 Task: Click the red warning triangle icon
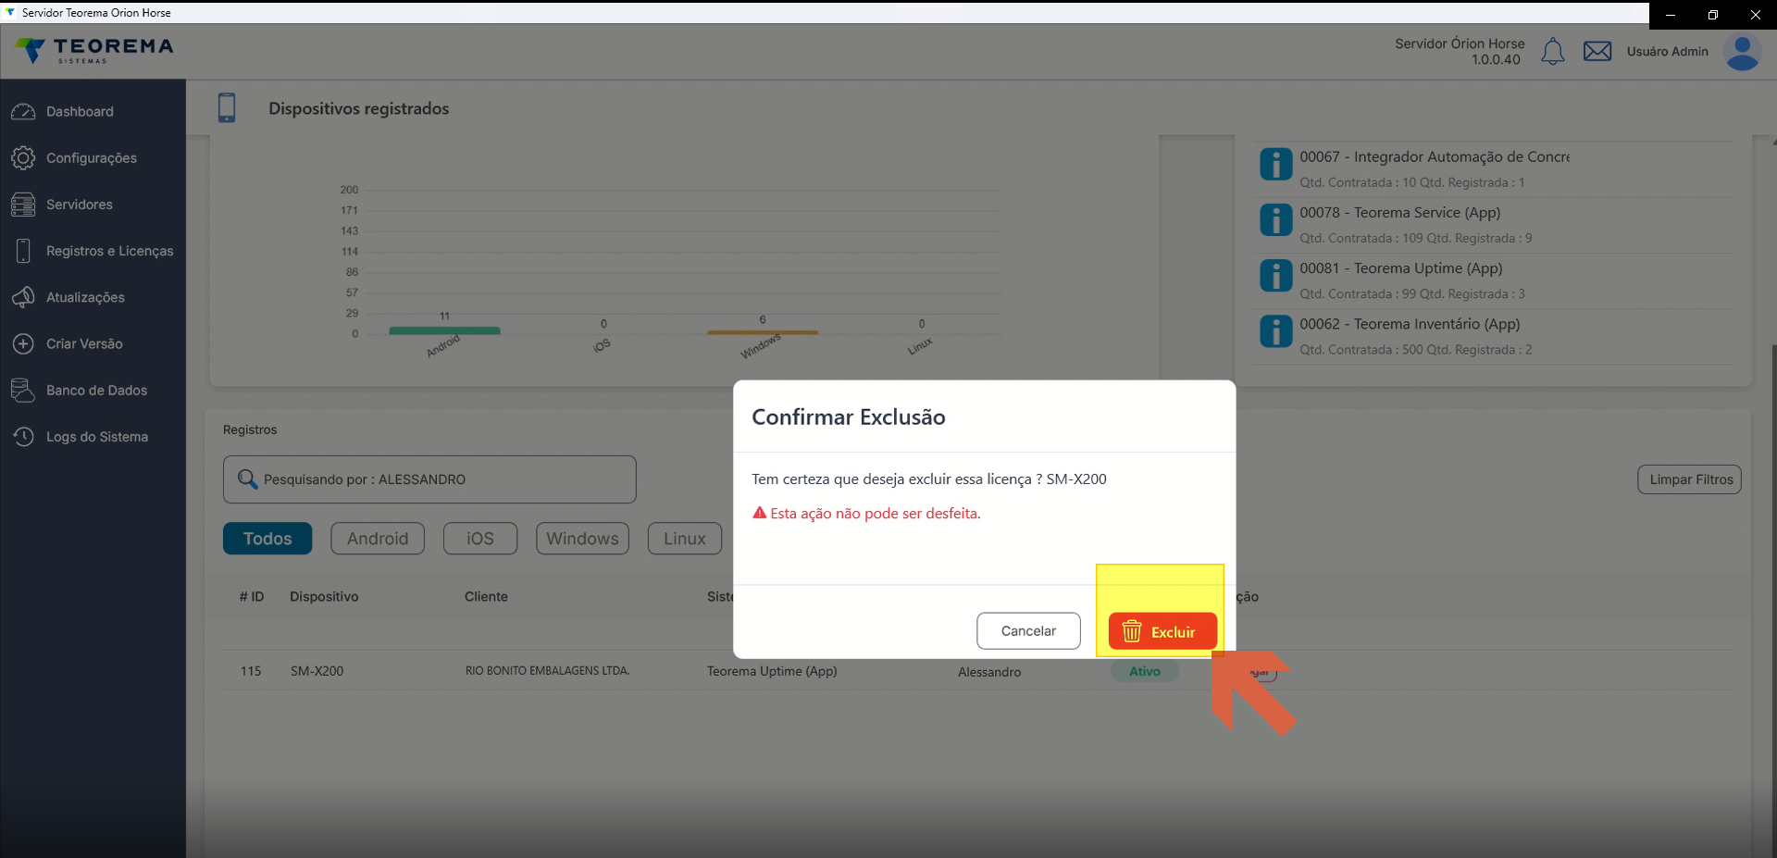point(759,513)
